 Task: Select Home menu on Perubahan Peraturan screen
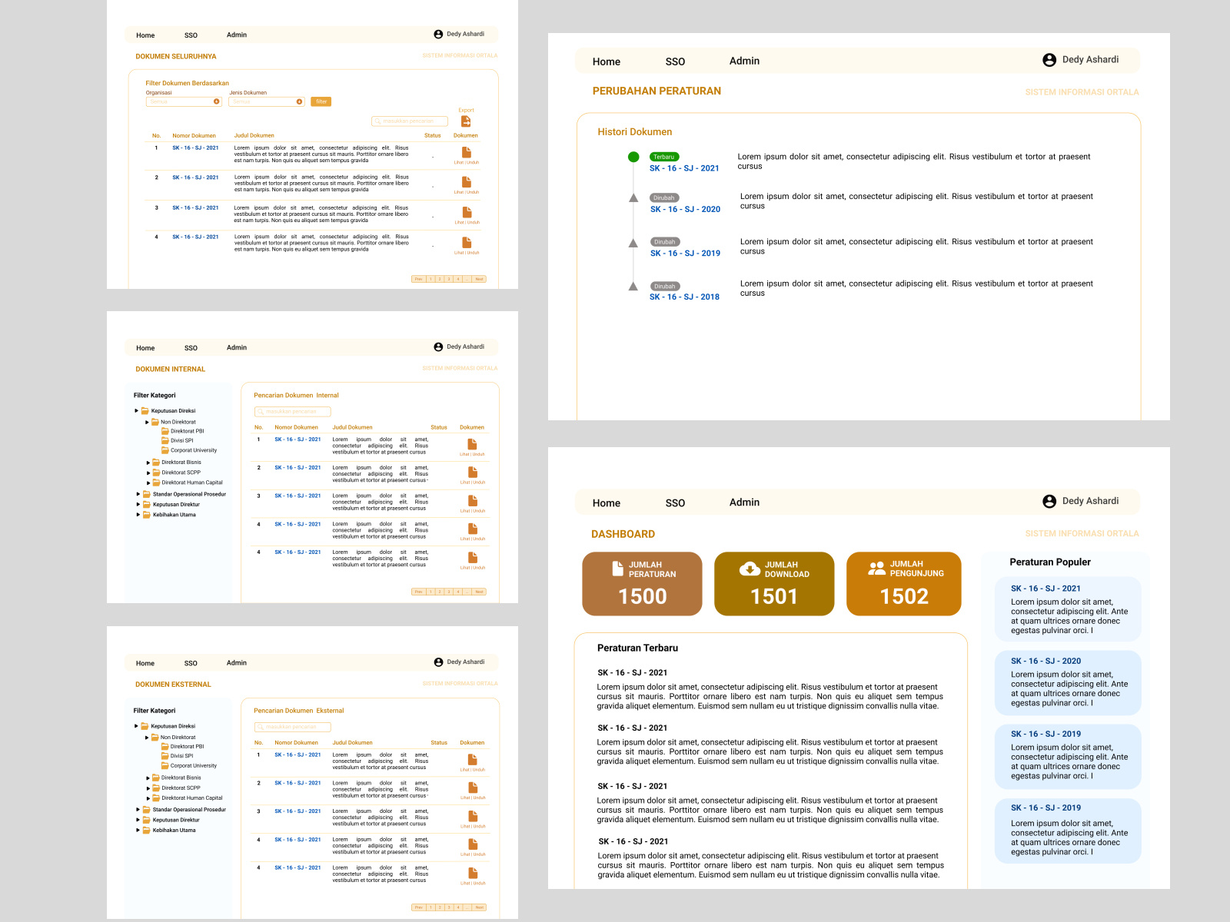[607, 61]
